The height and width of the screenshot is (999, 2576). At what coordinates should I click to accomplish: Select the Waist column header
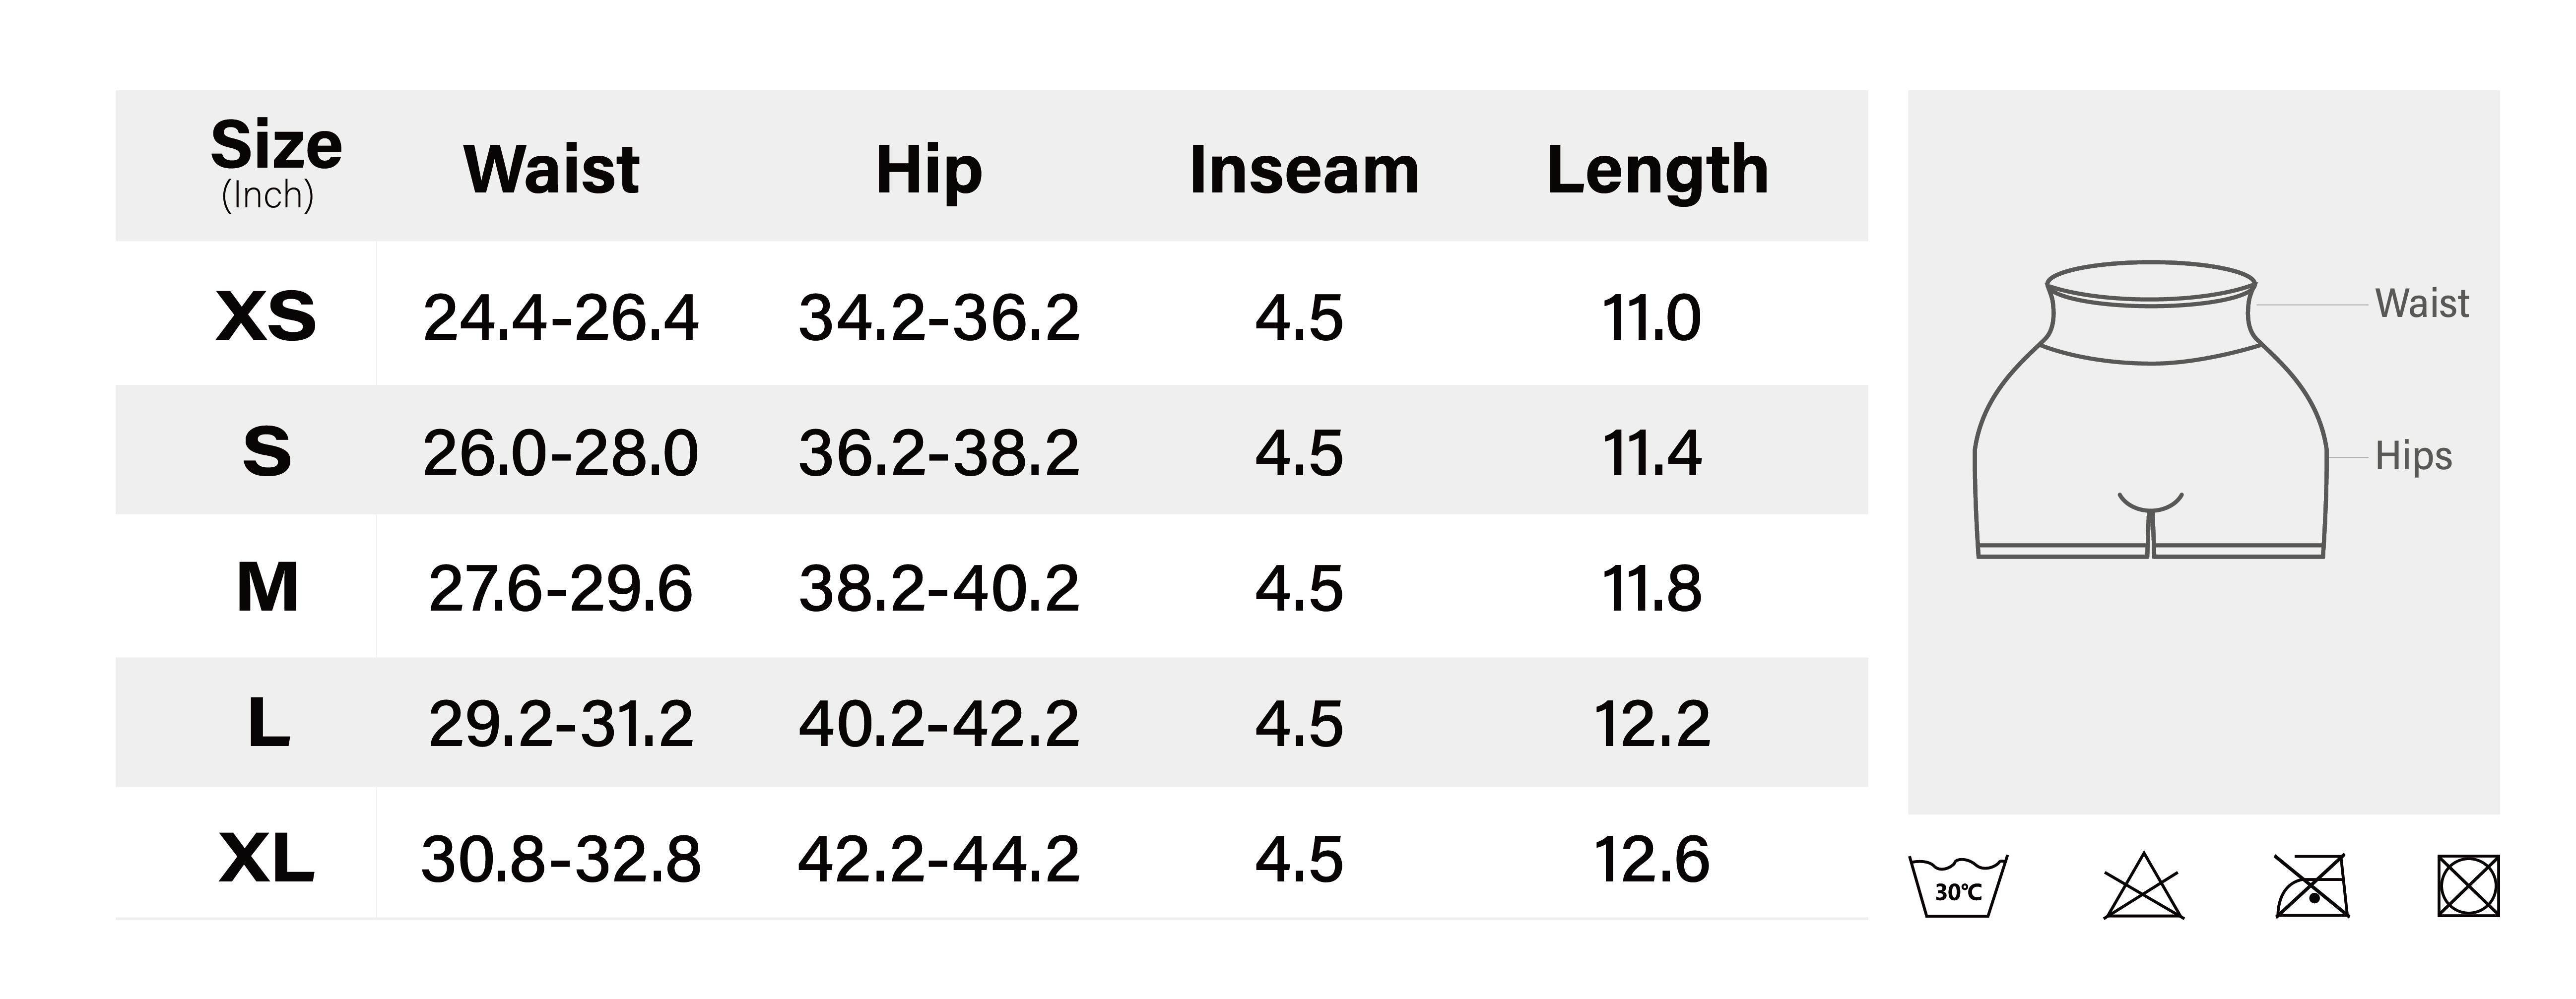pyautogui.click(x=551, y=169)
